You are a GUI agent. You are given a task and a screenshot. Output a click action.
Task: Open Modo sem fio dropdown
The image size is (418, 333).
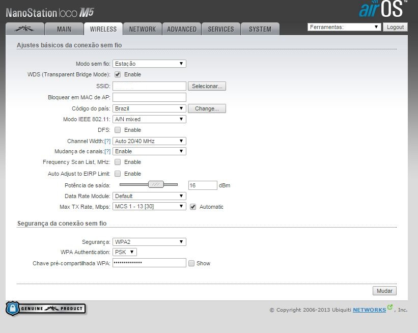pyautogui.click(x=149, y=64)
